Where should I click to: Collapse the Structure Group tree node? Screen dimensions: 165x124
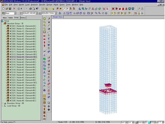2,23
